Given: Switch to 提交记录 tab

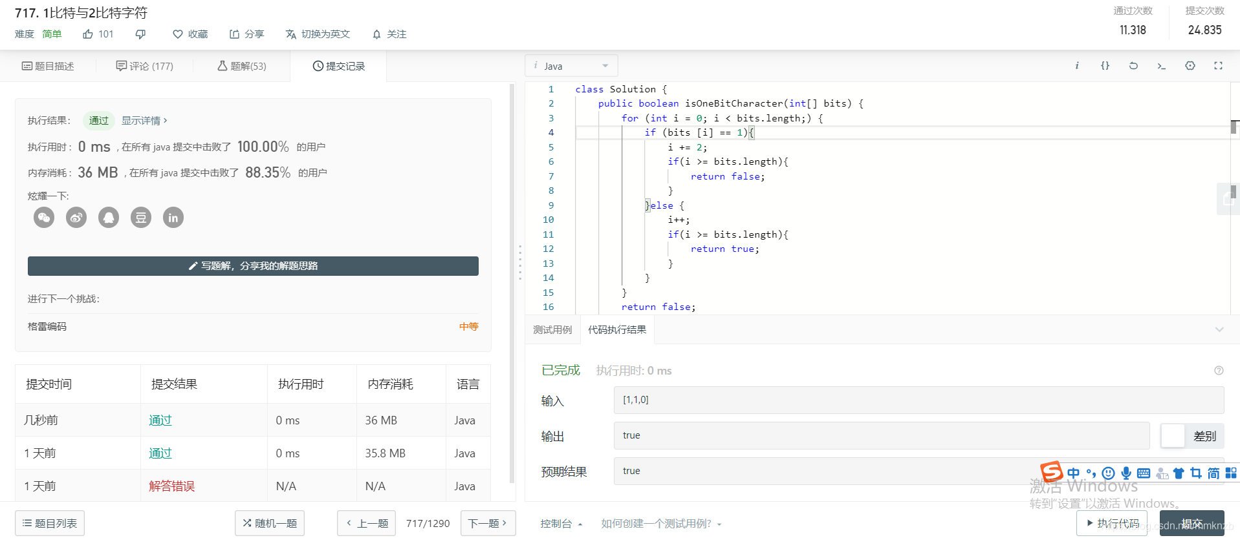Looking at the screenshot, I should pos(338,66).
